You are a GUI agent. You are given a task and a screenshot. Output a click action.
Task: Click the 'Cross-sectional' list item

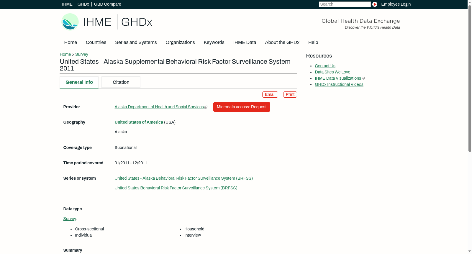[x=89, y=229]
